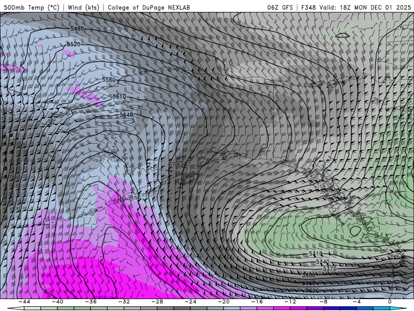Viewport: 414px width, 311px height.
Task: Click the -4 value on the temperature scale
Action: click(x=357, y=302)
